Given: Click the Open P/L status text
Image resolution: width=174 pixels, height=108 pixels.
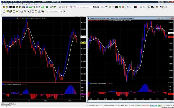Looking at the screenshot, I should pos(130,106).
